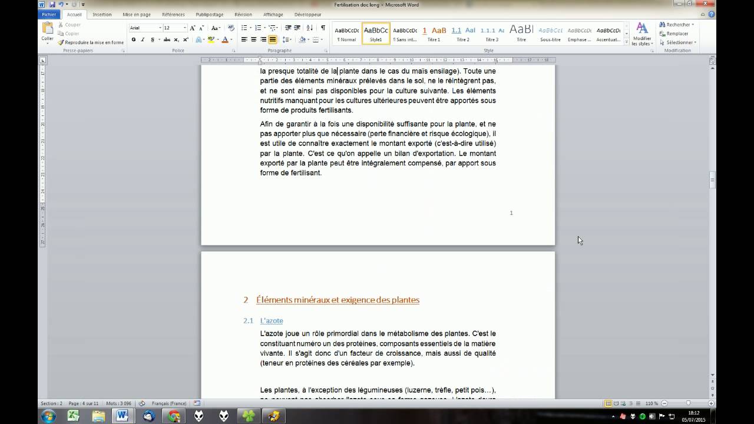Click the save icon in quick access toolbar

tap(52, 4)
